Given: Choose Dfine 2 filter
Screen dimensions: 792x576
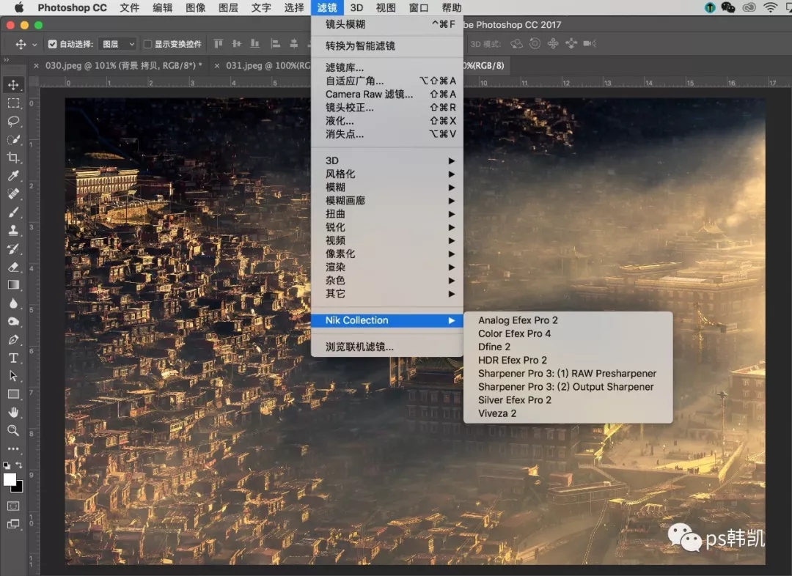Looking at the screenshot, I should click(x=568, y=347).
